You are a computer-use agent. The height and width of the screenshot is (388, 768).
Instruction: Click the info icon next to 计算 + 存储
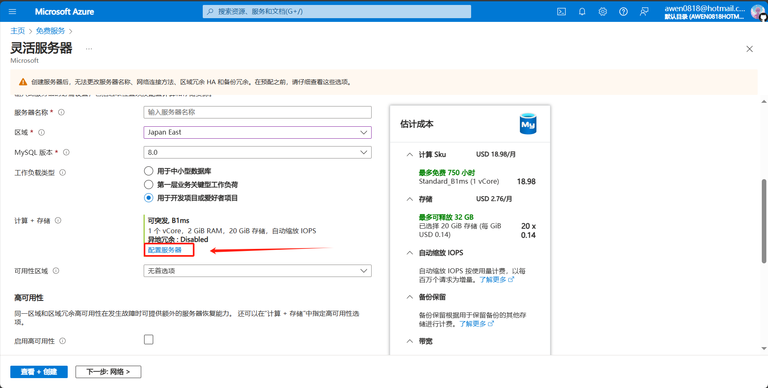tap(58, 220)
